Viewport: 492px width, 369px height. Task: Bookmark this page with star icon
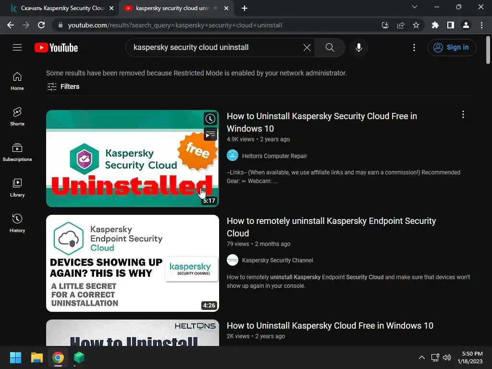pyautogui.click(x=416, y=25)
